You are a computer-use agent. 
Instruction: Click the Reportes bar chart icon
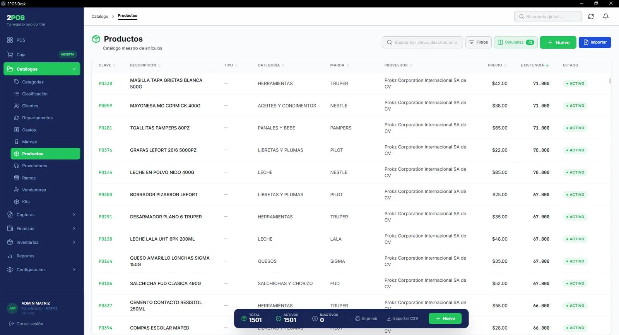pos(10,256)
